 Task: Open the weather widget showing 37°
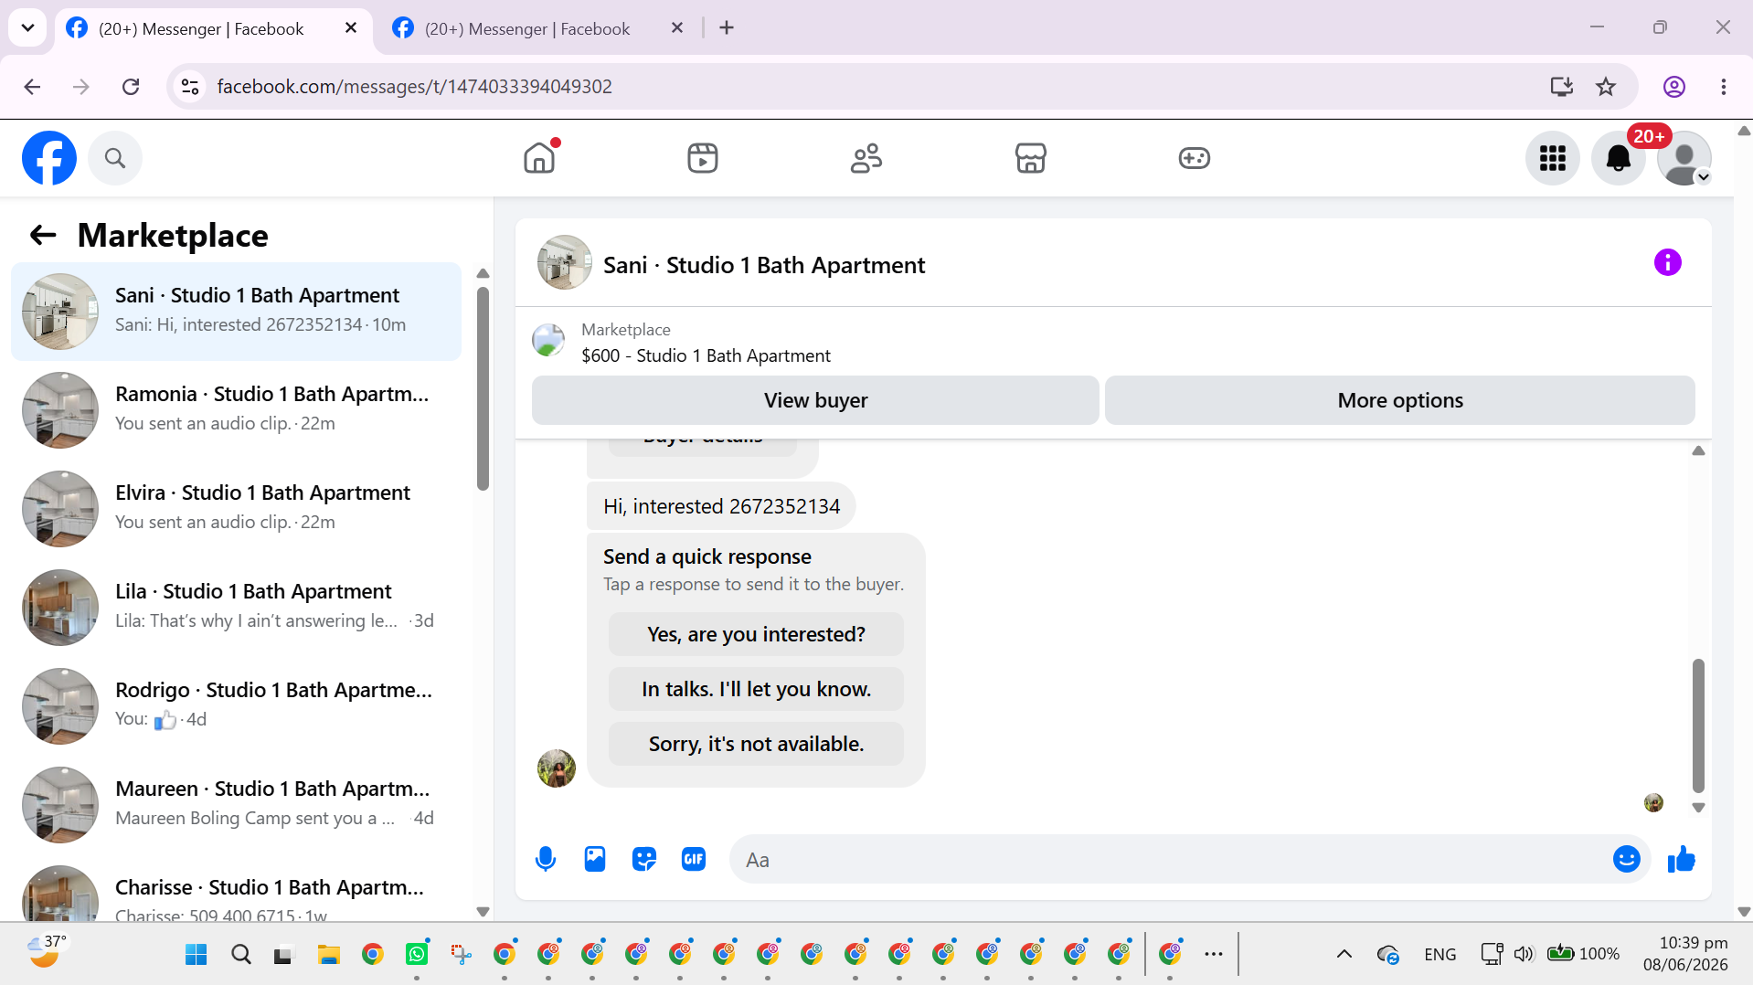48,953
